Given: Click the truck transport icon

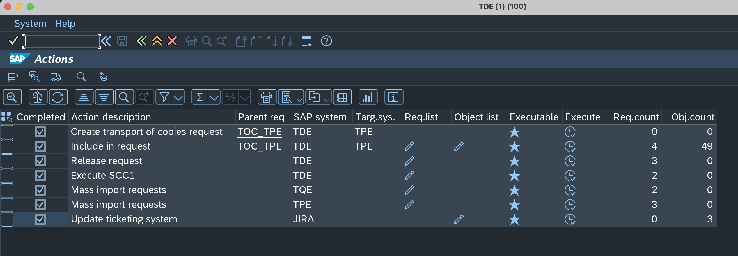Looking at the screenshot, I should coord(56,77).
